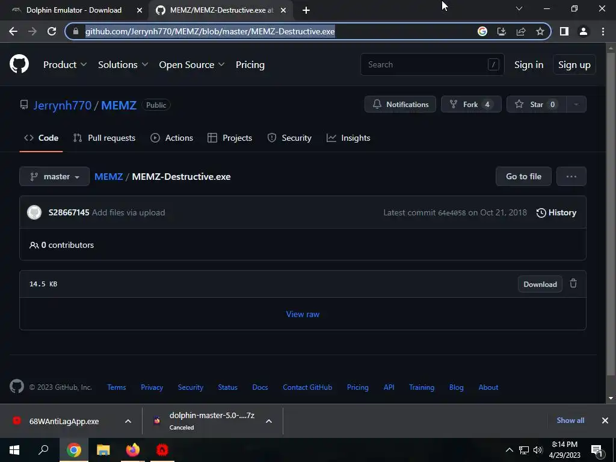Expand options for 68WAntiLagApp.exe download
The image size is (616, 462).
(128, 421)
